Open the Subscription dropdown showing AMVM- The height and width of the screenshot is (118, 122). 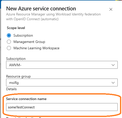pos(62,65)
